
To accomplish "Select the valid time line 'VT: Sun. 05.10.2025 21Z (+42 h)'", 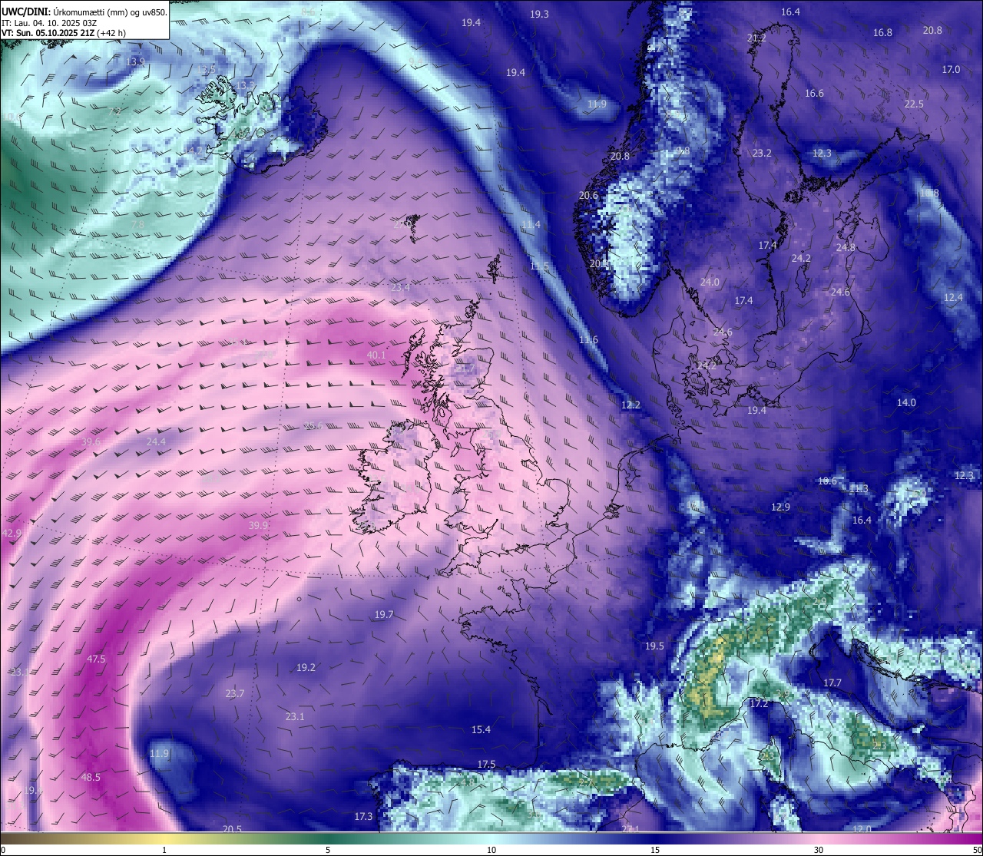I will (x=64, y=33).
